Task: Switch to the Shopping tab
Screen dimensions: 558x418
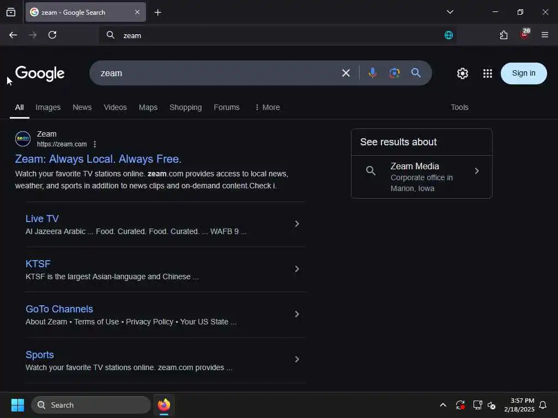Action: [185, 107]
